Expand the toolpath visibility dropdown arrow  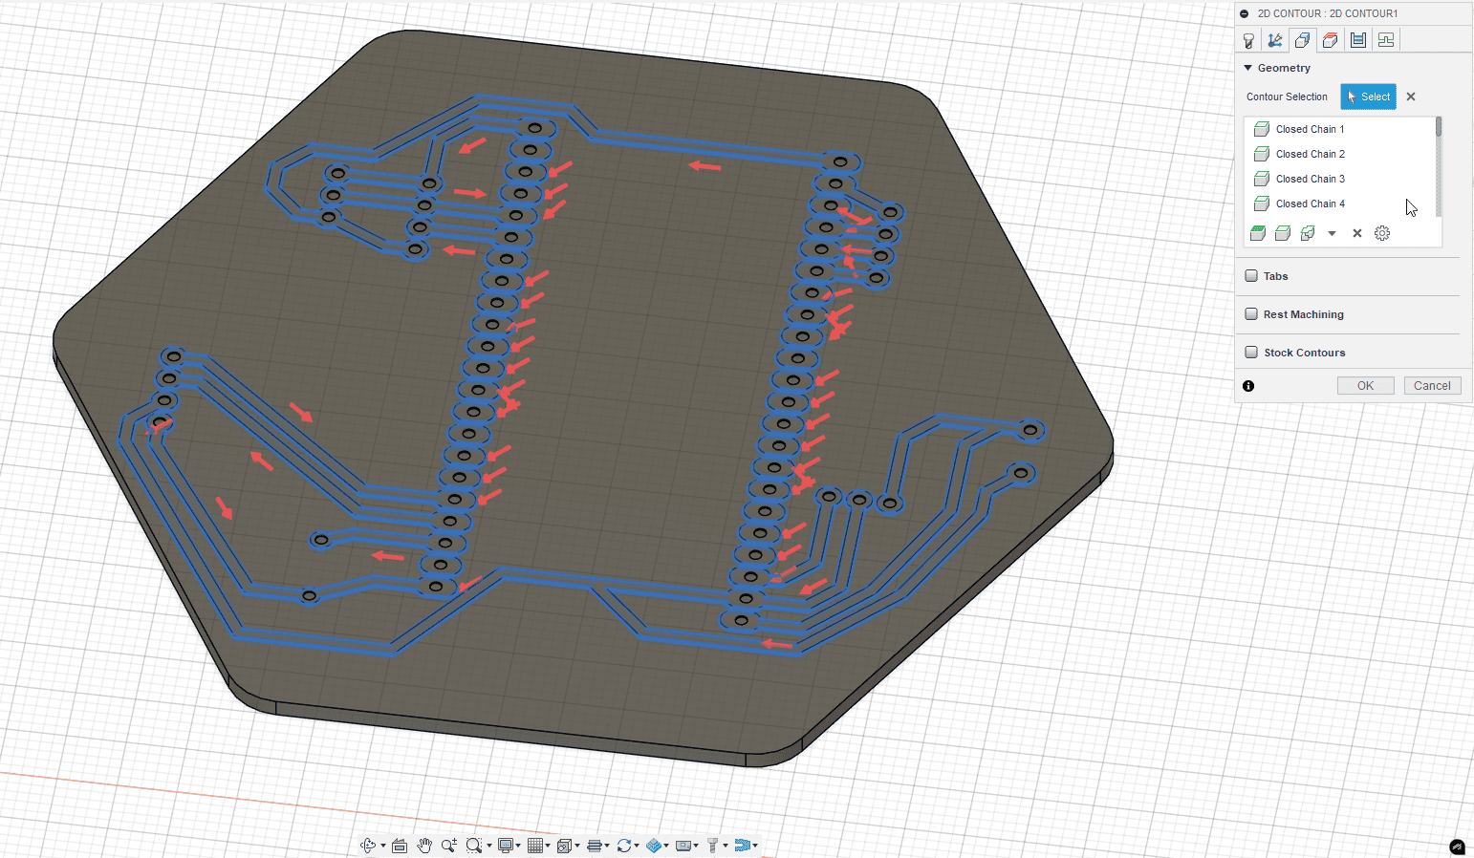(x=755, y=846)
